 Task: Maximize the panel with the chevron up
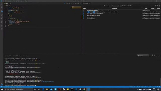click(157, 55)
